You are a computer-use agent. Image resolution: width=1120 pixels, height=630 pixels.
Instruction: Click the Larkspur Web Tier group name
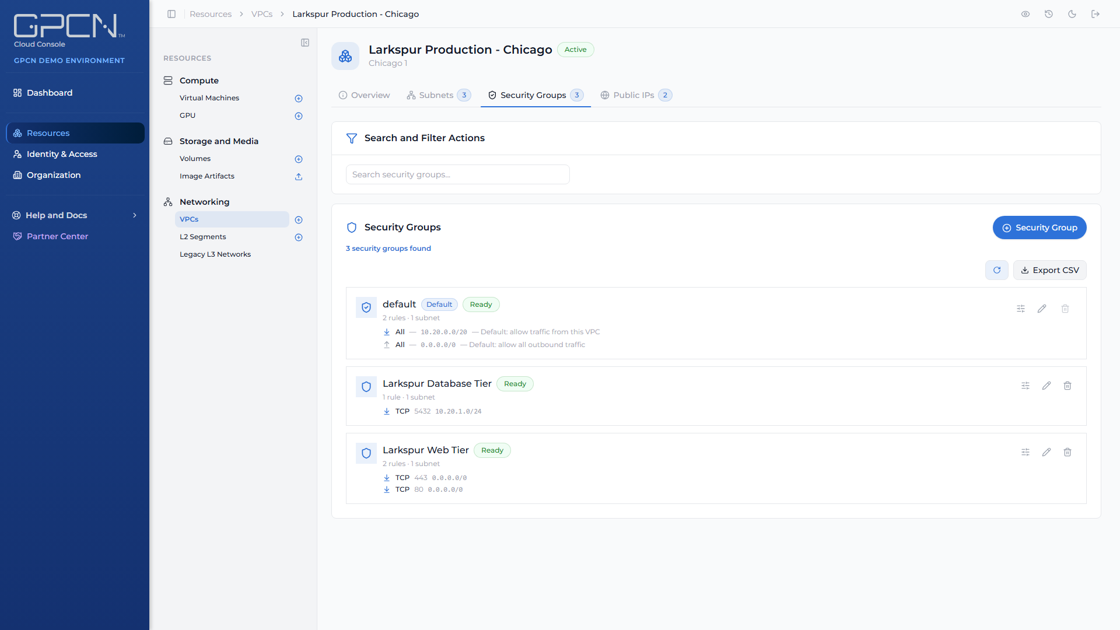click(x=426, y=450)
